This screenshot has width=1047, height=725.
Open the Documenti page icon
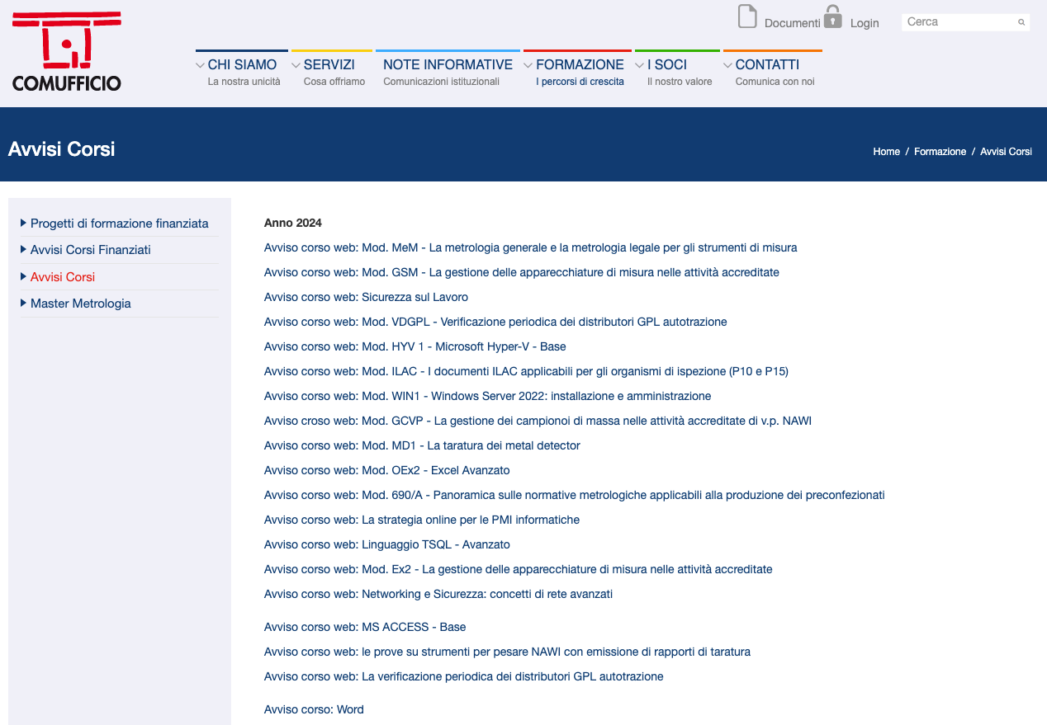(x=747, y=16)
